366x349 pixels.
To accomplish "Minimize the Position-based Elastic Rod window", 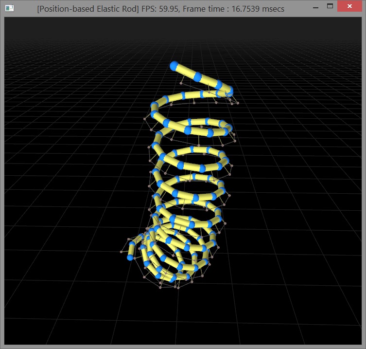I will click(x=315, y=8).
